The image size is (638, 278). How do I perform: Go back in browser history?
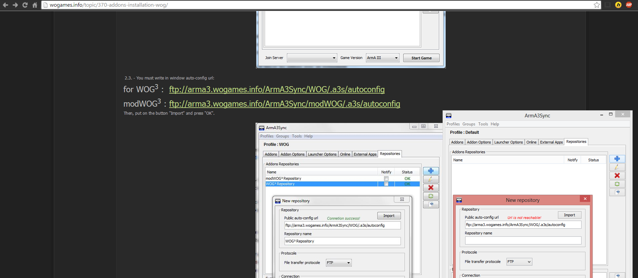5,5
